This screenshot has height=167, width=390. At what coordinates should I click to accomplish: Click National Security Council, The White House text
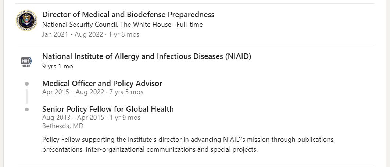tap(107, 25)
